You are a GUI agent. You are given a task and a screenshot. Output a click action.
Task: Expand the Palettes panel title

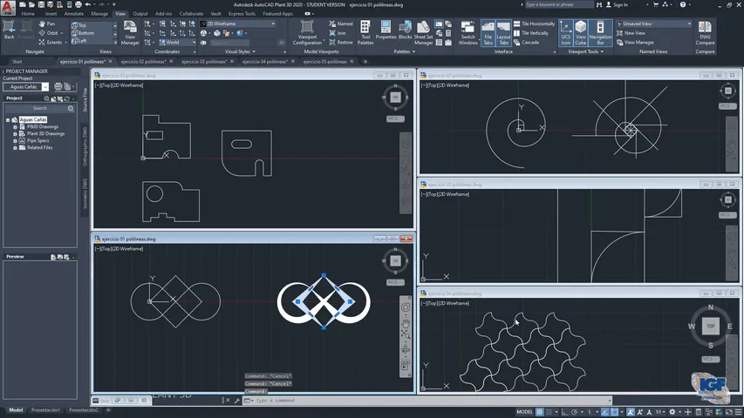404,51
